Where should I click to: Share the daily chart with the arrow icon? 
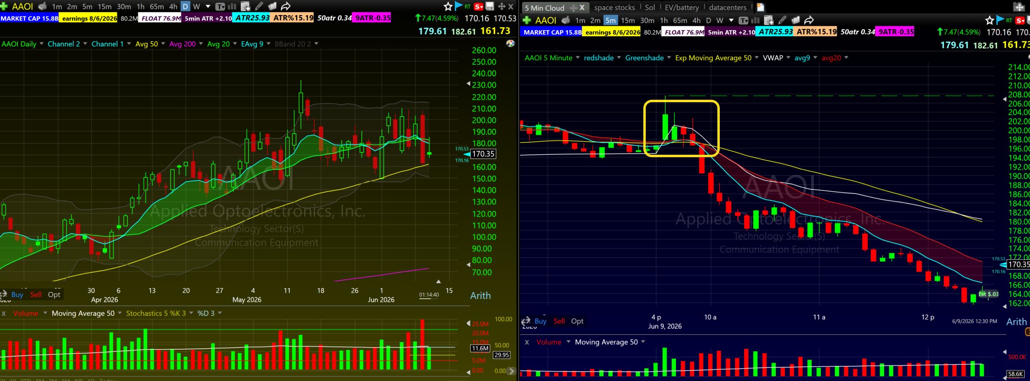[x=286, y=6]
